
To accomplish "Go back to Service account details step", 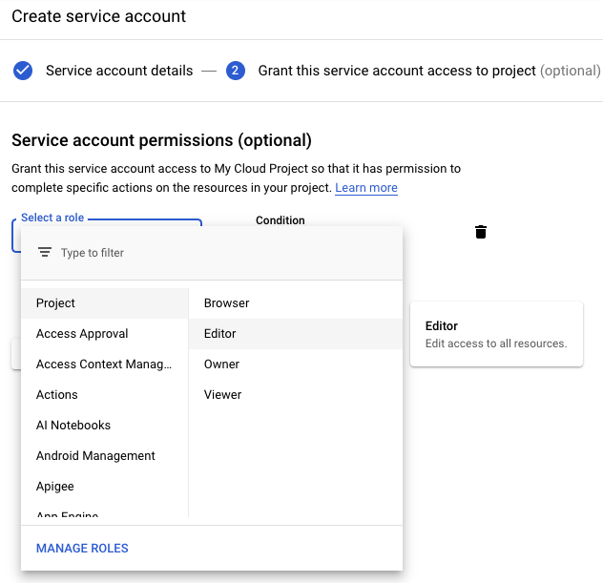I will coord(118,71).
